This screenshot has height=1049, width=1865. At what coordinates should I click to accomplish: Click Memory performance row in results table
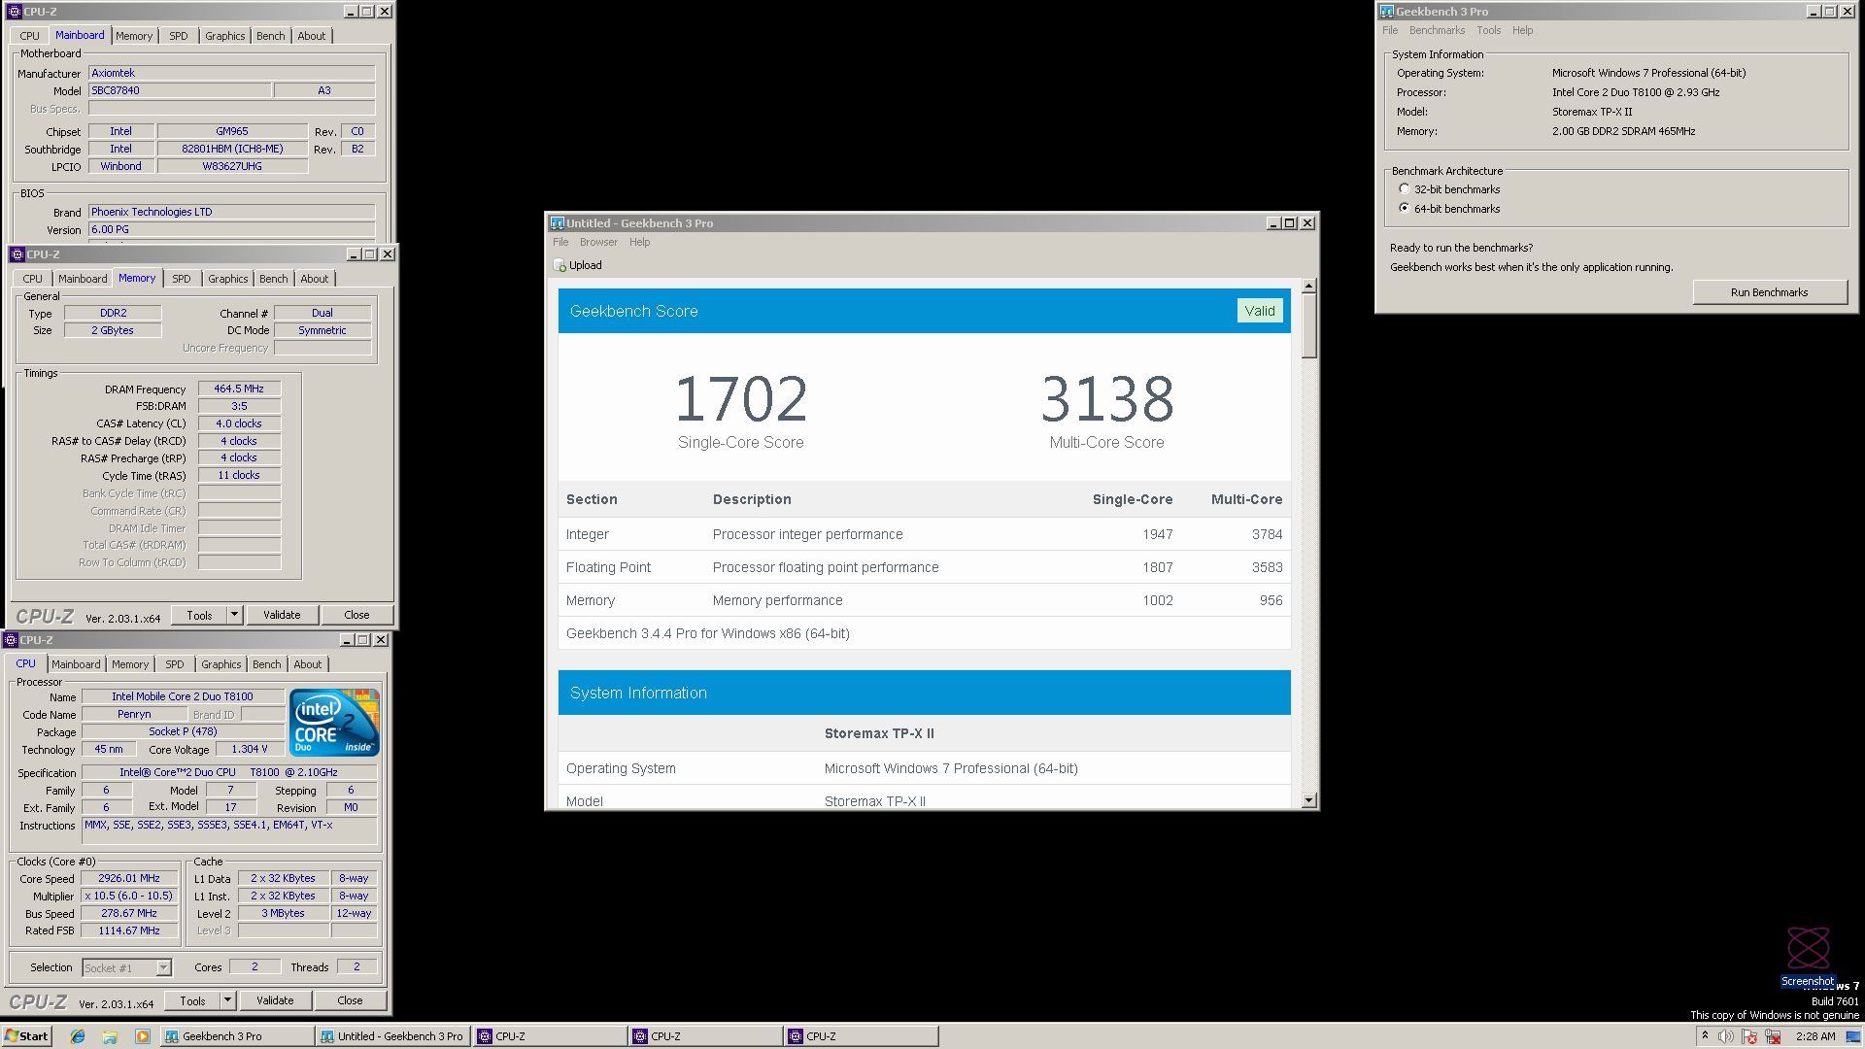click(924, 600)
